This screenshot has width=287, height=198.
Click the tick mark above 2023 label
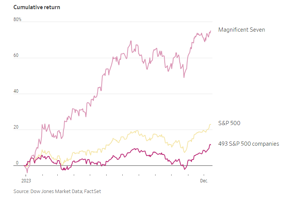click(x=26, y=175)
